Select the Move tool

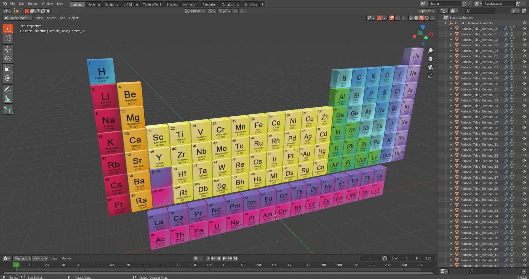(x=8, y=49)
